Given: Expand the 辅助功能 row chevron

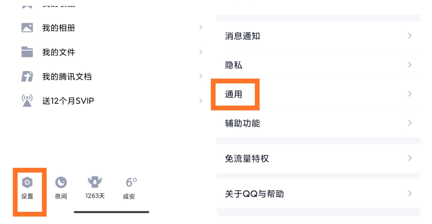Looking at the screenshot, I should click(x=410, y=123).
